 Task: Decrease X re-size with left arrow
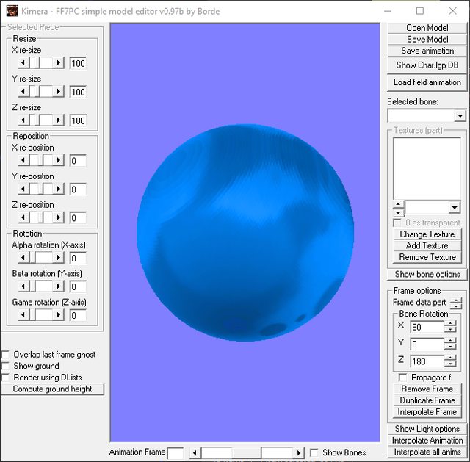[23, 63]
